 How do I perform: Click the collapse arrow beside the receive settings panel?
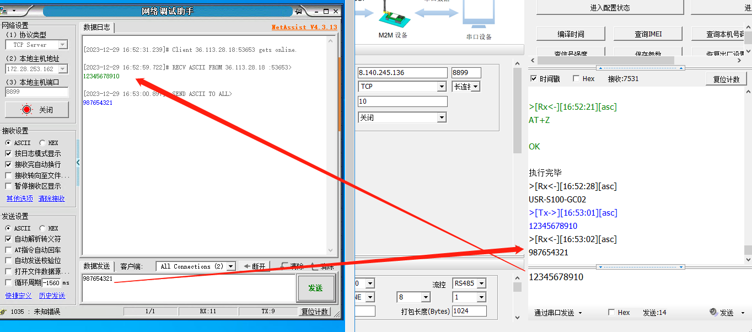78,162
